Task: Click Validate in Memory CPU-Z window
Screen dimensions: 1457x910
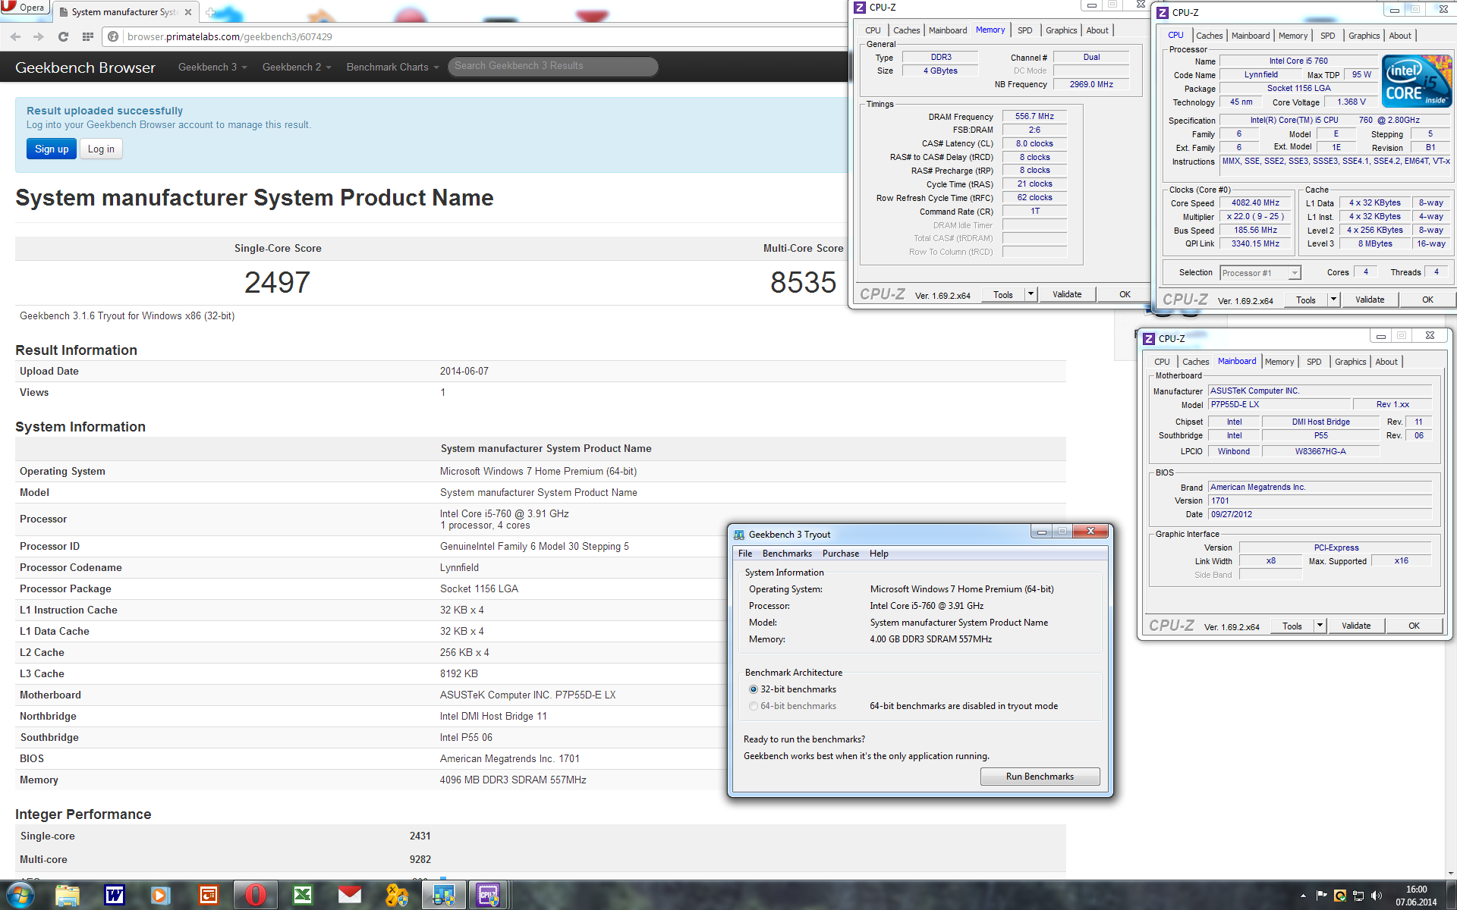Action: pos(1067,294)
